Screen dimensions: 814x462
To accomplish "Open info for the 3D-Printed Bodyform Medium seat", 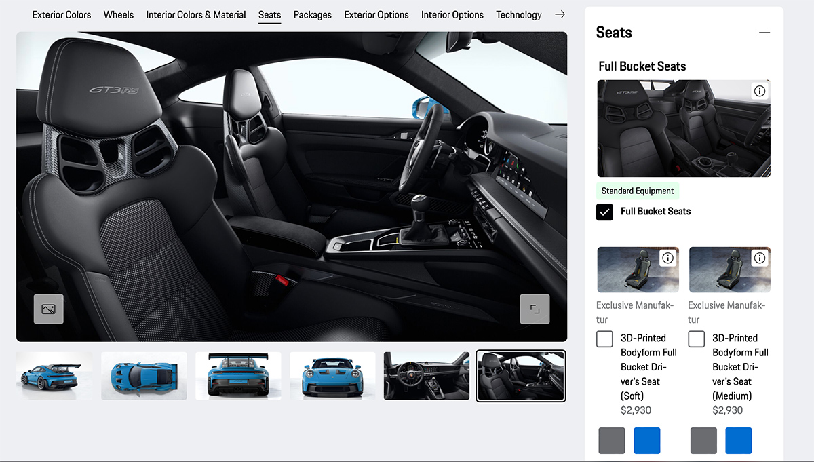I will 760,258.
